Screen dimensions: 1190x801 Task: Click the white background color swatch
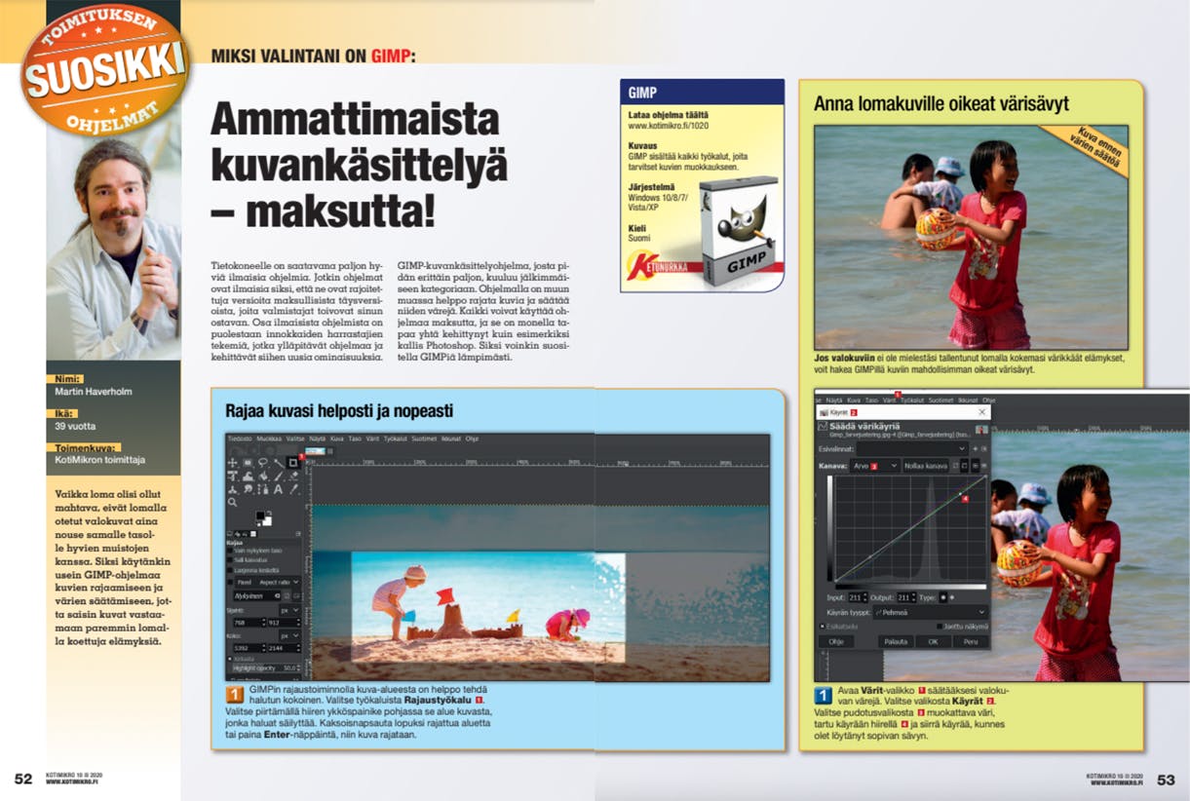coord(268,521)
